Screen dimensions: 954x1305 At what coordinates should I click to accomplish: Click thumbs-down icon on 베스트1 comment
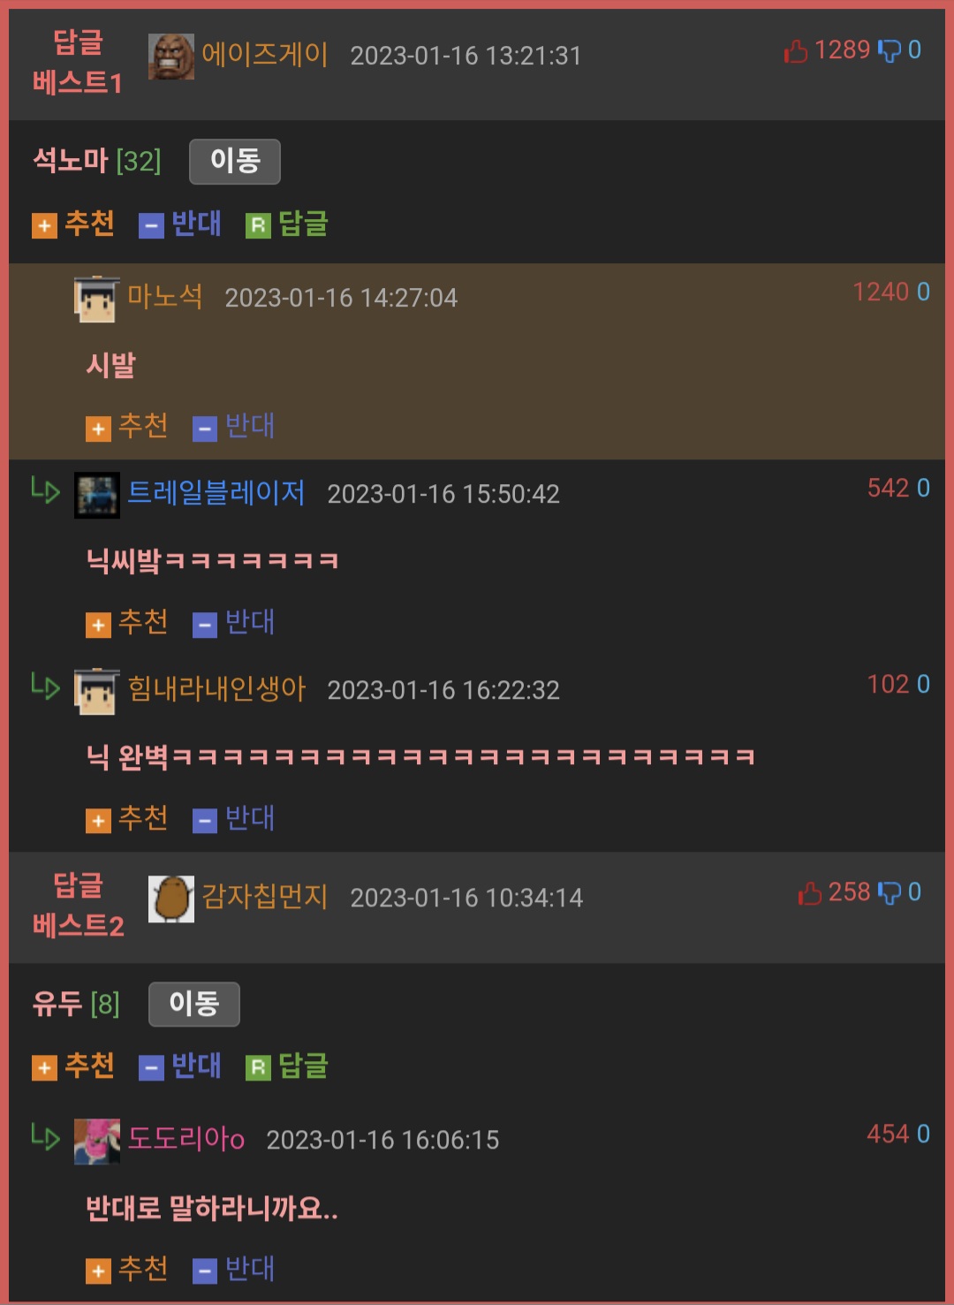pyautogui.click(x=890, y=51)
